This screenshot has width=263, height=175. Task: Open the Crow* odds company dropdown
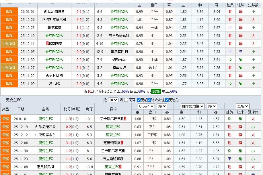[x=145, y=106]
